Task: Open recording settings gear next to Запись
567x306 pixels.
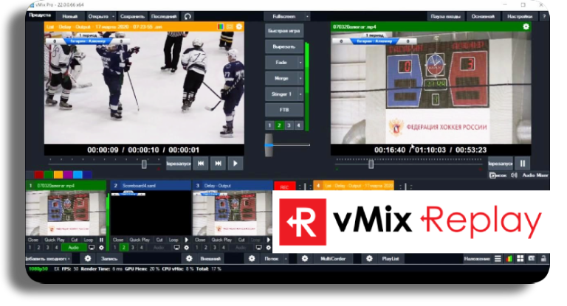Action: [88, 259]
